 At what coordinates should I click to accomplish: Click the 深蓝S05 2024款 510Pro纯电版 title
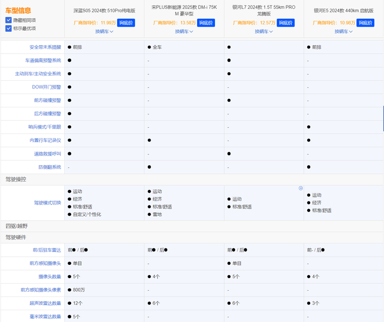point(104,10)
